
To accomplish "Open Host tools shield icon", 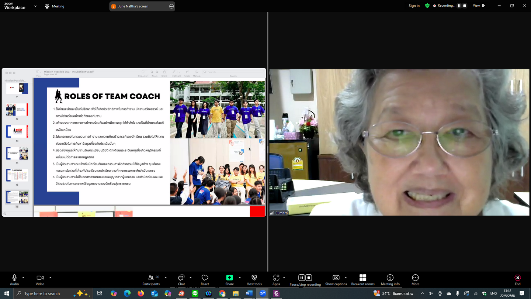I will pos(254,280).
